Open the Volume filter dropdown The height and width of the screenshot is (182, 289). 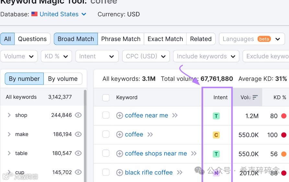[19, 56]
